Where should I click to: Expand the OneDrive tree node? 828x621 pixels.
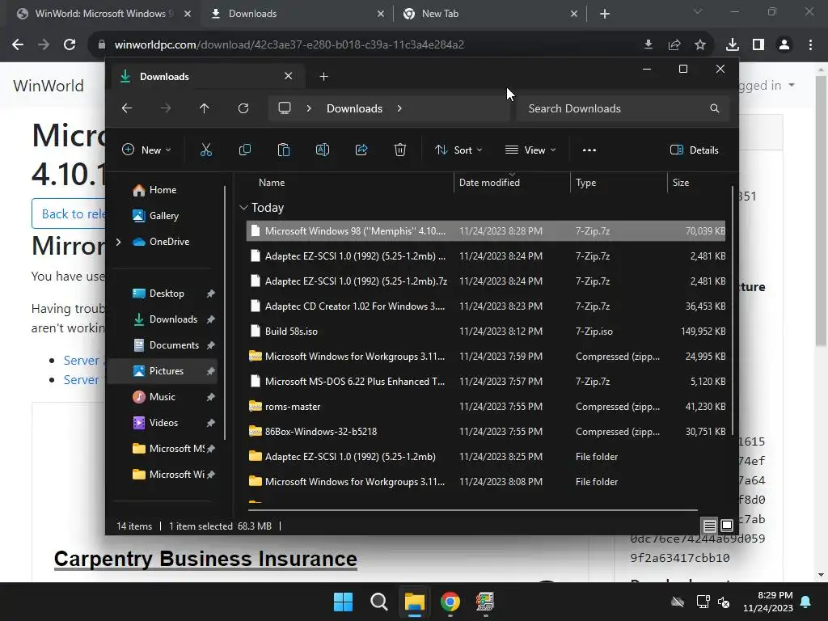pyautogui.click(x=118, y=242)
